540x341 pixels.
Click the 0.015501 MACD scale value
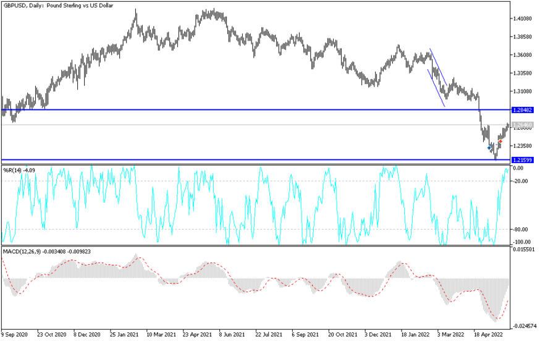click(524, 249)
